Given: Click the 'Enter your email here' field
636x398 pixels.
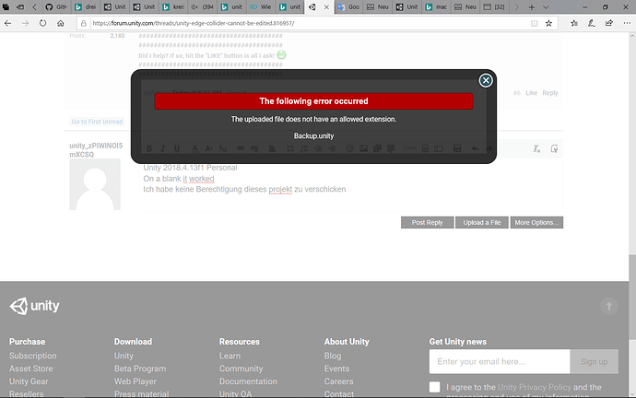Looking at the screenshot, I should [x=500, y=361].
